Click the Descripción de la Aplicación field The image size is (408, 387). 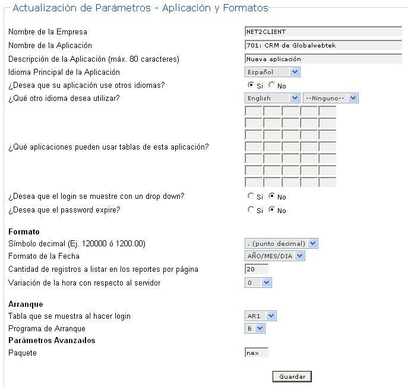(323, 59)
